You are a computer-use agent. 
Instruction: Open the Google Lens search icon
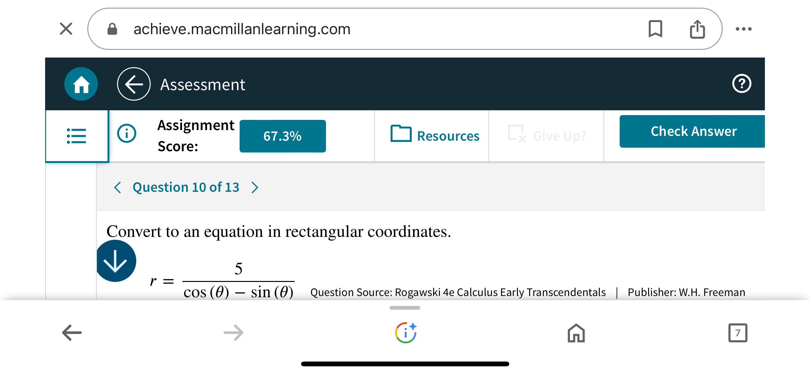(405, 332)
